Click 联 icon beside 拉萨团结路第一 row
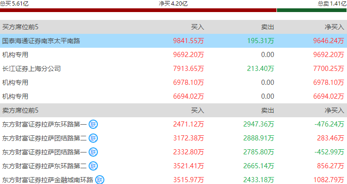This screenshot has height=184, width=347. pos(93,152)
